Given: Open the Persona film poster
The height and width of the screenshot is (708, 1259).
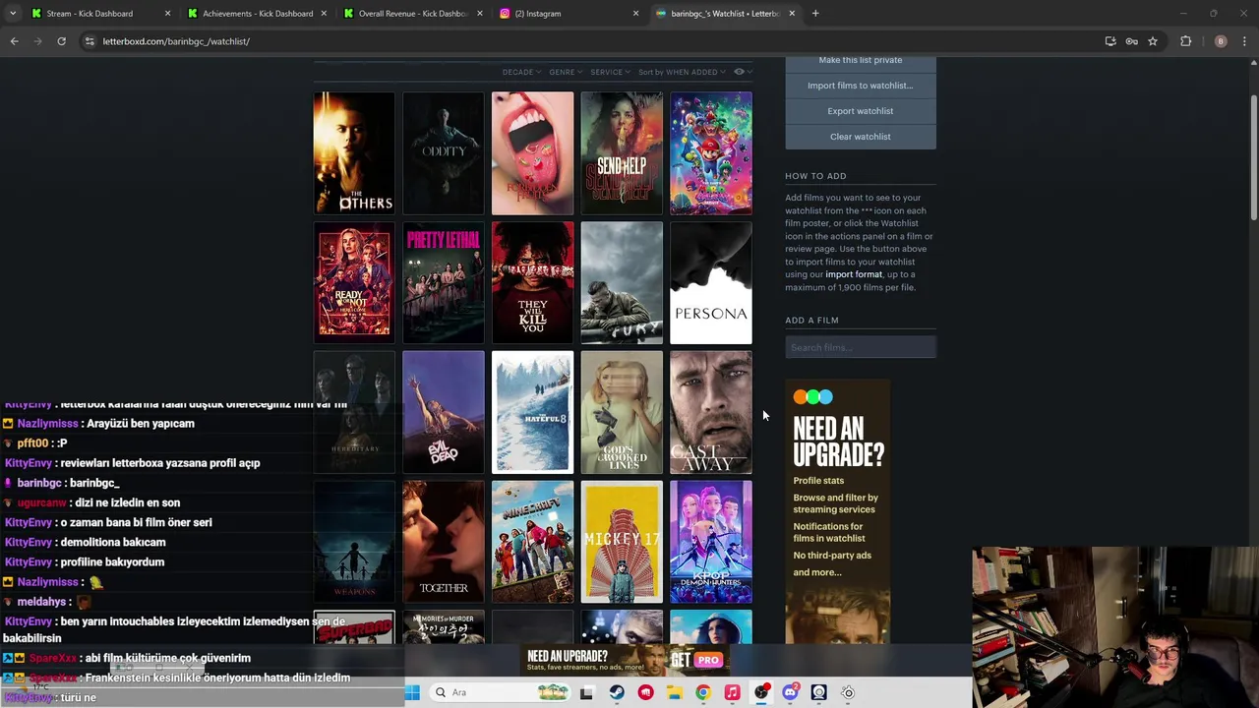Looking at the screenshot, I should (711, 282).
